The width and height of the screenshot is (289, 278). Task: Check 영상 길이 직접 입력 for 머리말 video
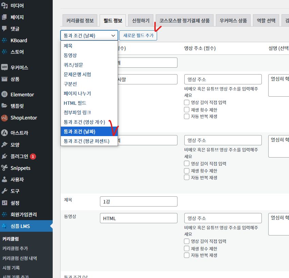click(x=187, y=102)
